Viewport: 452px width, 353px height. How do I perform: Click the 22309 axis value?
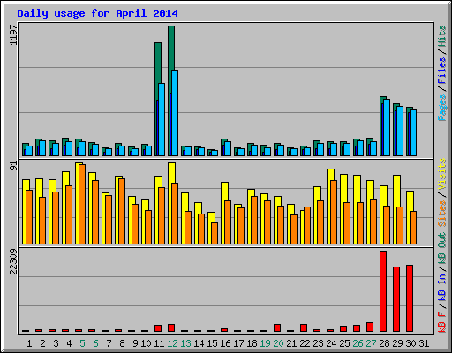(13, 261)
